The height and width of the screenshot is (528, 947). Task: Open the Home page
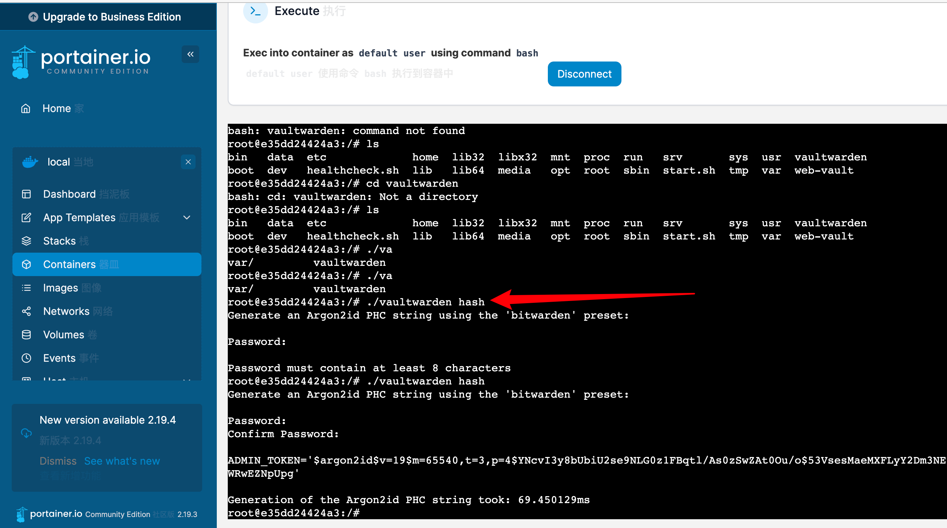pos(107,108)
